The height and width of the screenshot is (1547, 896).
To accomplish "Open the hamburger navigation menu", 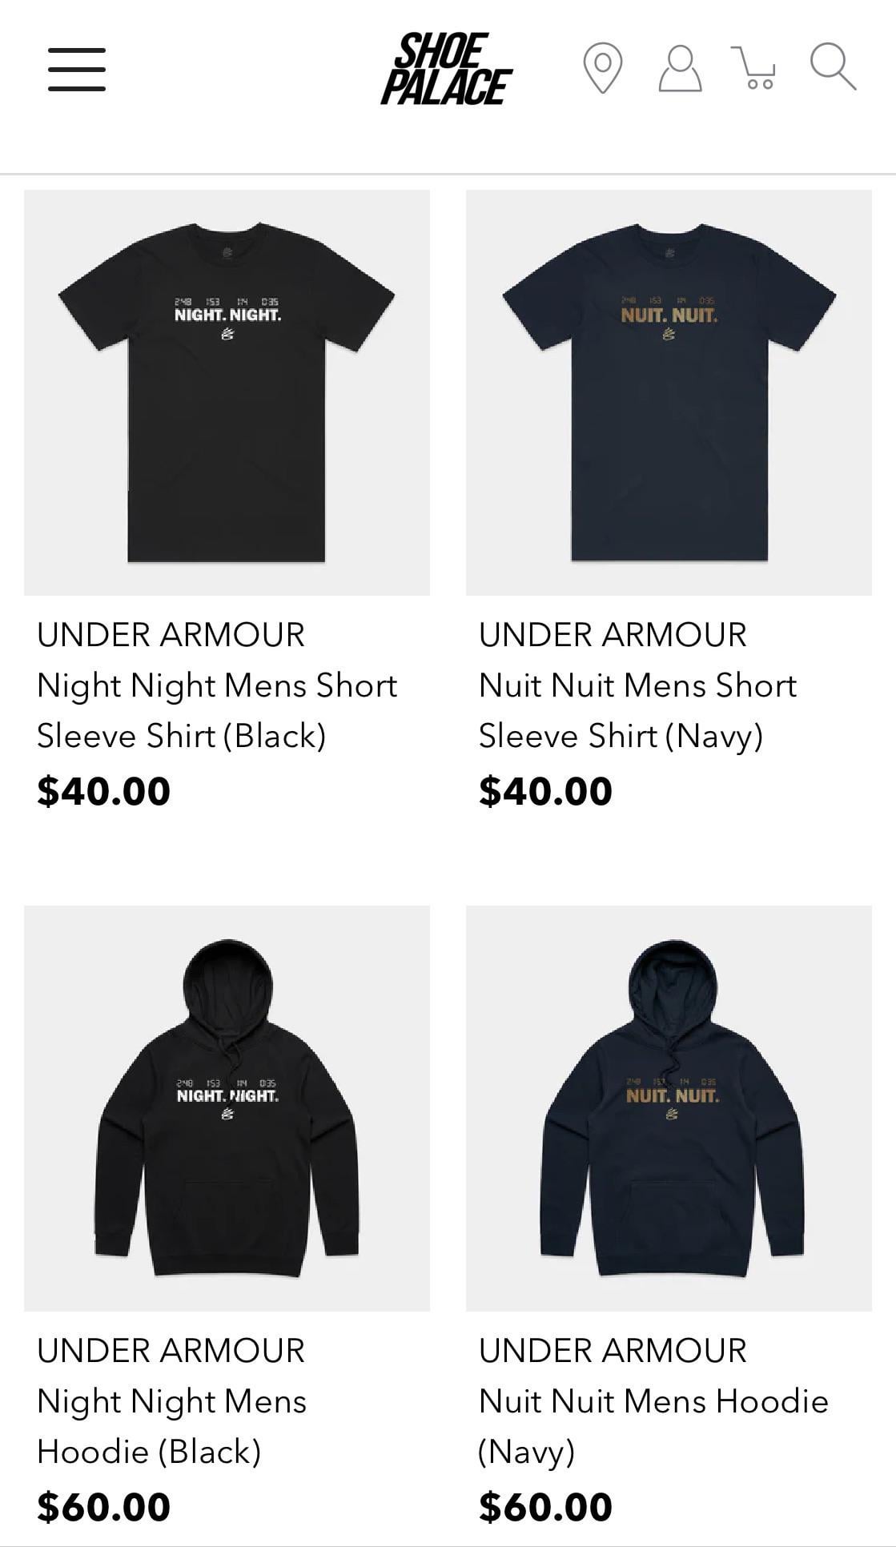I will coord(77,69).
